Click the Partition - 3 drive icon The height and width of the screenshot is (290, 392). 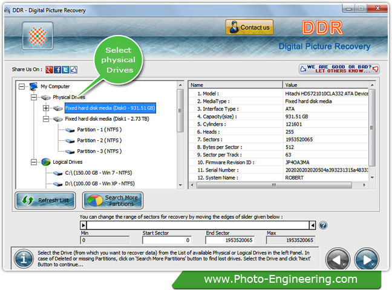[70, 152]
